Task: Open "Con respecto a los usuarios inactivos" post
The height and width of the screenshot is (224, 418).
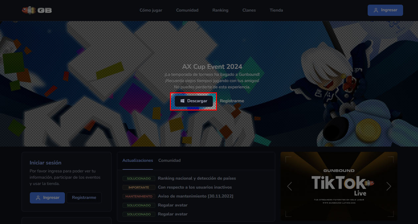Action: coord(195,187)
